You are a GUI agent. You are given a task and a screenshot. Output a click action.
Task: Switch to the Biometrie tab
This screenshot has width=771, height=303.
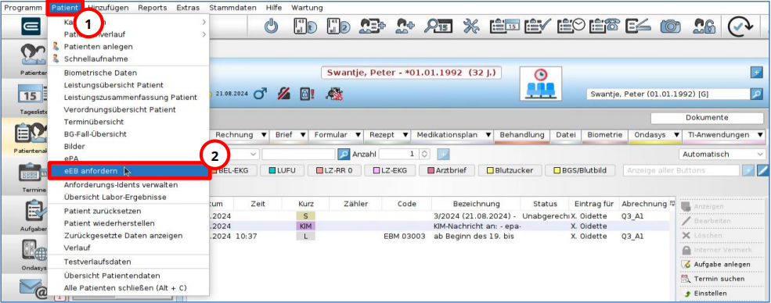click(606, 135)
